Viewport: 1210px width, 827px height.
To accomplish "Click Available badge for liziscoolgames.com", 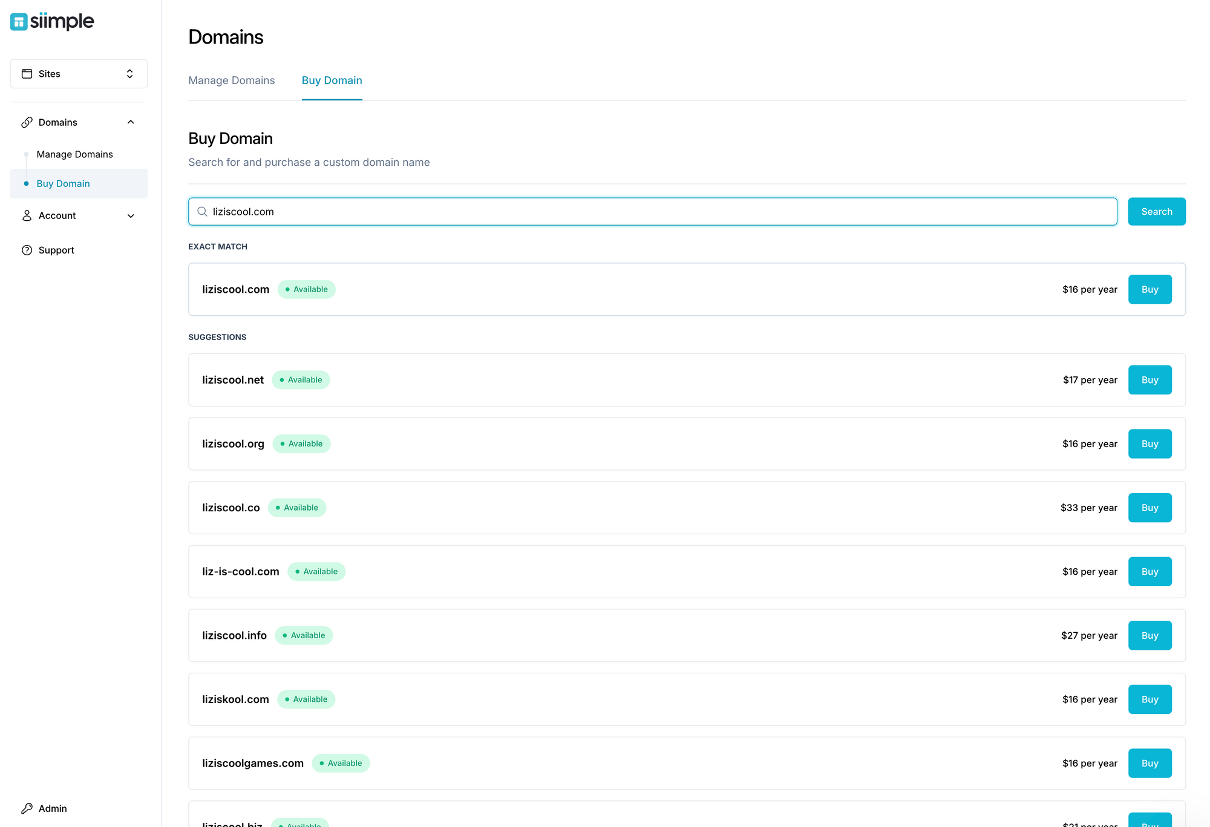I will [x=341, y=763].
